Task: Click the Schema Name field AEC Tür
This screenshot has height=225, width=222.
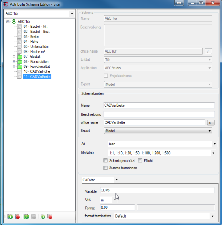Action: coord(158,19)
